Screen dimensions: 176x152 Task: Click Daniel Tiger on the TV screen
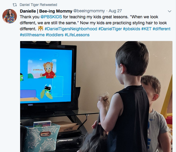pyautogui.click(x=48, y=70)
